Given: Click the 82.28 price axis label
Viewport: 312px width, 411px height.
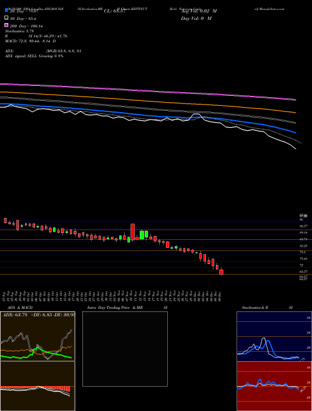Looking at the screenshot, I should (304, 245).
